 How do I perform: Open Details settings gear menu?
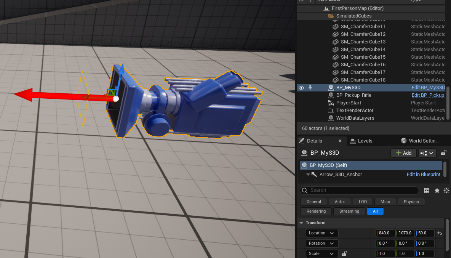click(x=446, y=191)
